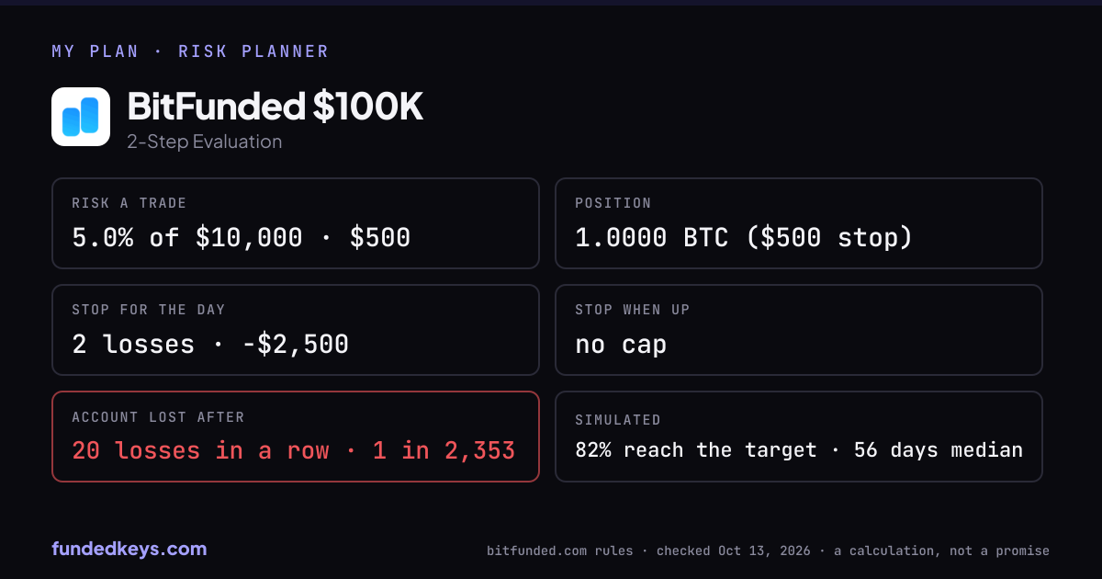This screenshot has width=1102, height=579.
Task: Click the bitfunded.com rules footer text
Action: 559,551
